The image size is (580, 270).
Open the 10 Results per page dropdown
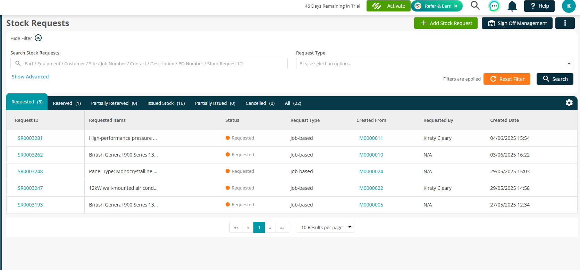click(325, 227)
